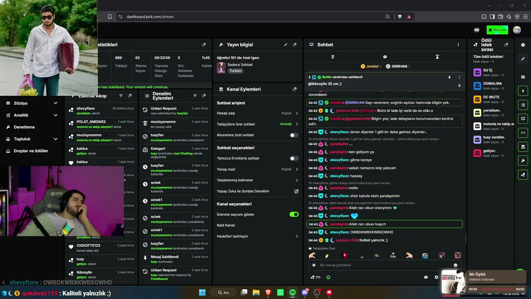Open Droplar ve ödüller in the sidebar
531x299 pixels.
point(32,151)
